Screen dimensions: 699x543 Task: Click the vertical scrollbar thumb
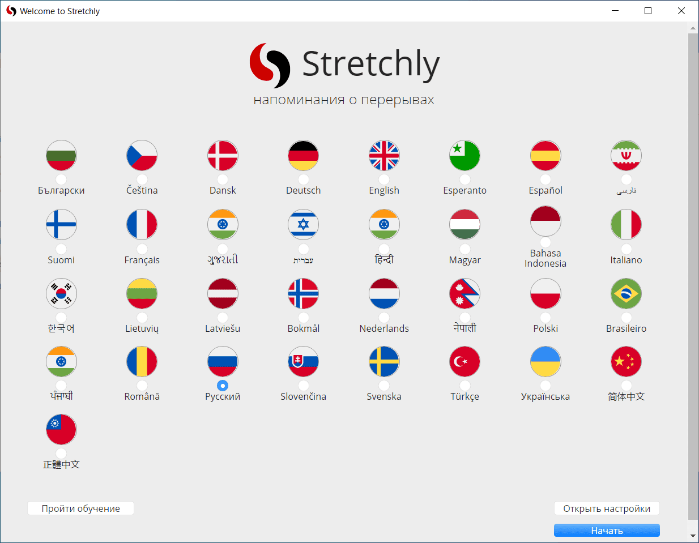tap(693, 276)
